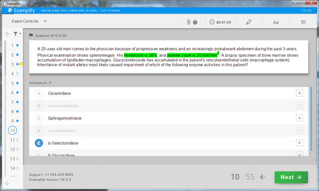Restore crossed-out Hexosaminidase answer
This screenshot has width=319, height=191.
[299, 105]
